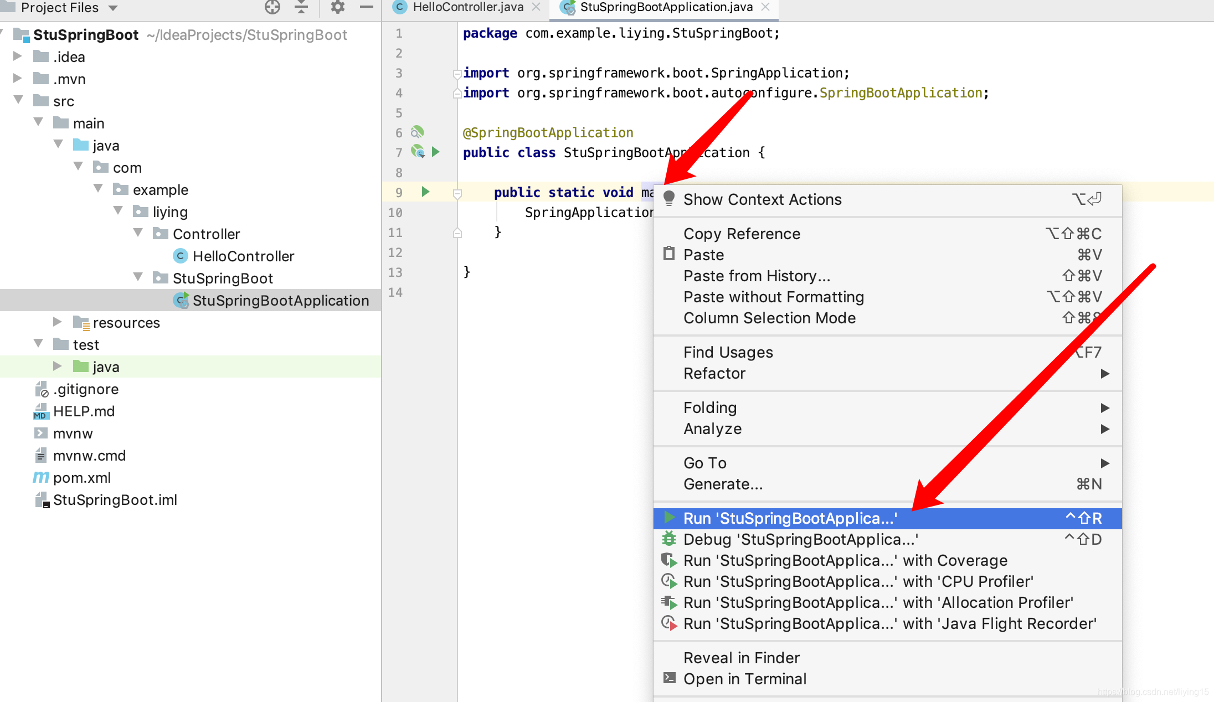Image resolution: width=1214 pixels, height=702 pixels.
Task: Choose Debug 'StuSpringBootApplica...' menu item
Action: pos(887,539)
